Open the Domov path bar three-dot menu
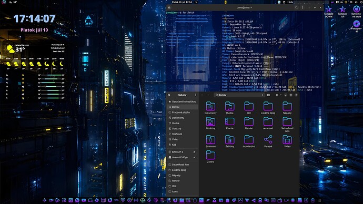363x204 pixels. tap(263, 95)
